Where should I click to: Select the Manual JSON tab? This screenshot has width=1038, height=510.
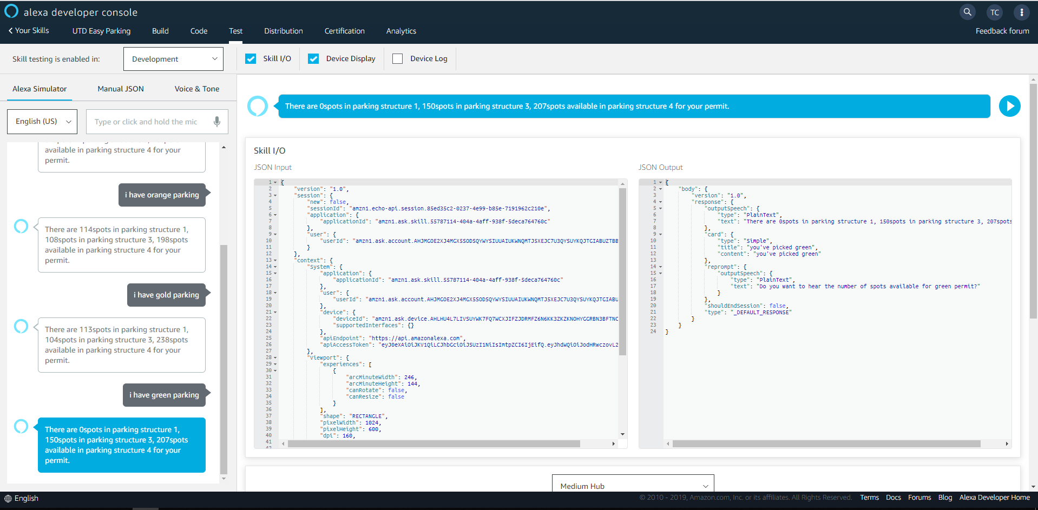(x=121, y=89)
